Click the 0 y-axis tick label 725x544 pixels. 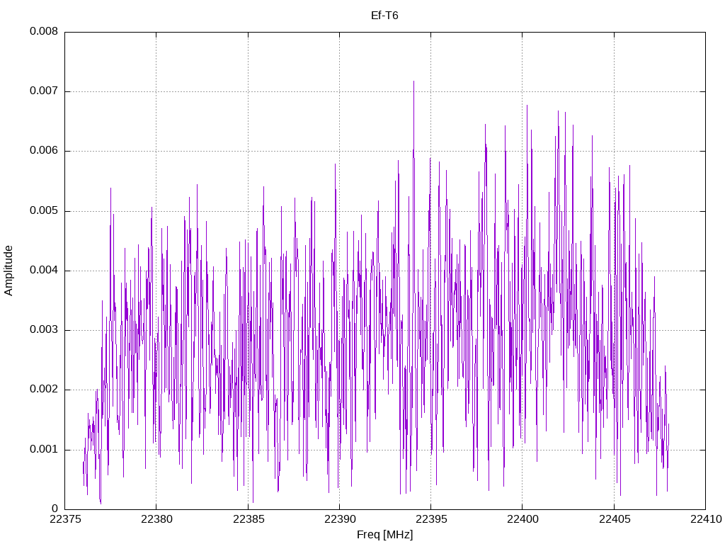[55, 509]
